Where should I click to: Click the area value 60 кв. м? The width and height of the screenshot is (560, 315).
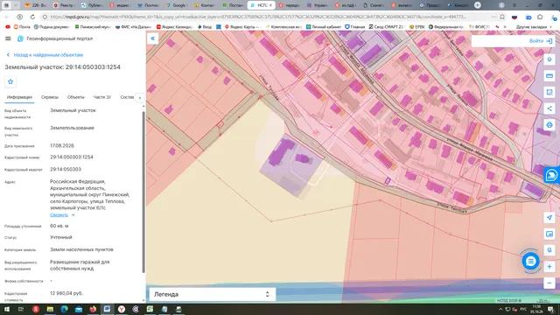point(59,226)
